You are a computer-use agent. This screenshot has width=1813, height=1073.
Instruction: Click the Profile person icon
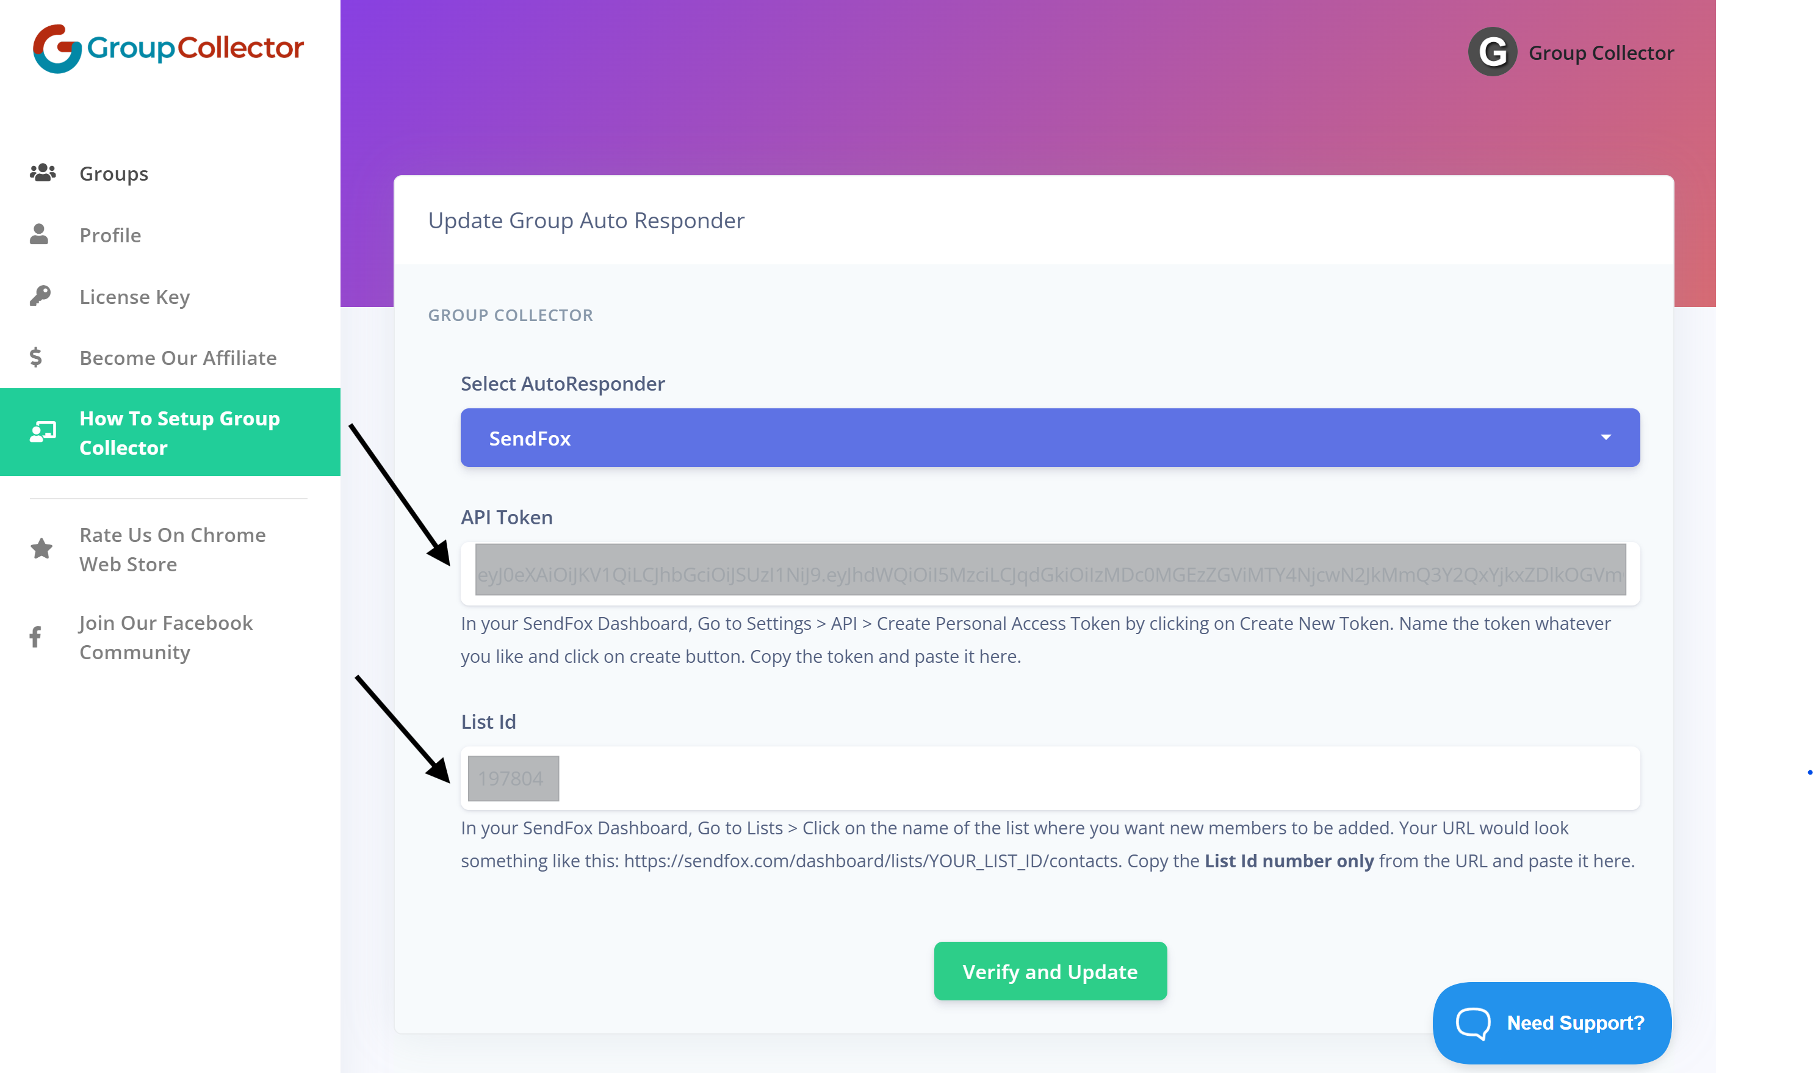tap(40, 234)
